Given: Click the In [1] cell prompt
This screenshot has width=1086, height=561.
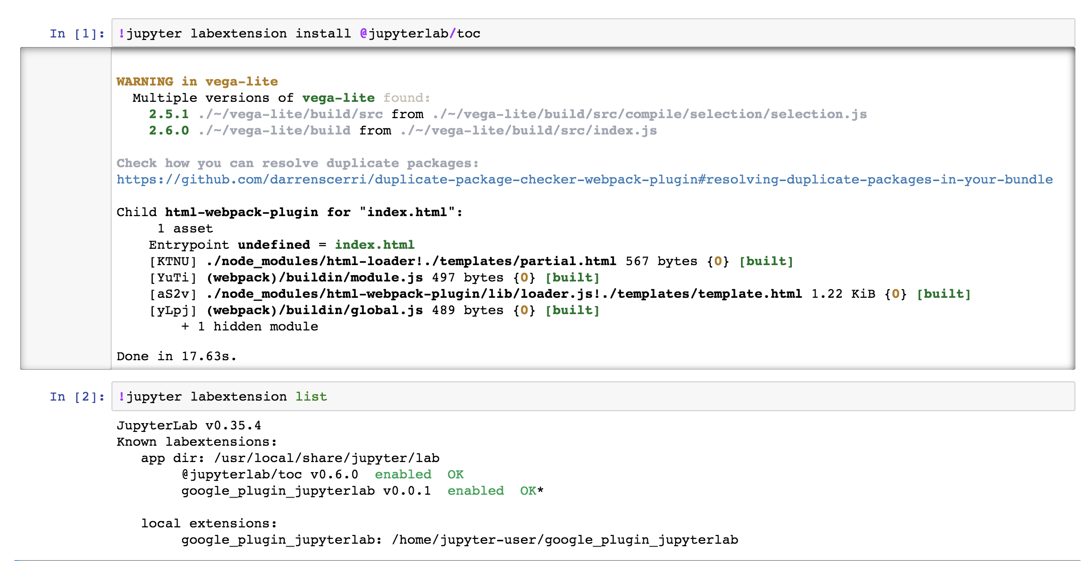Looking at the screenshot, I should point(76,33).
